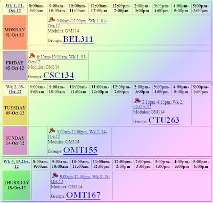The width and height of the screenshot is (213, 203).
Task: Select the MONDAY 01-Oct-12 day cell
Action: (x=15, y=32)
